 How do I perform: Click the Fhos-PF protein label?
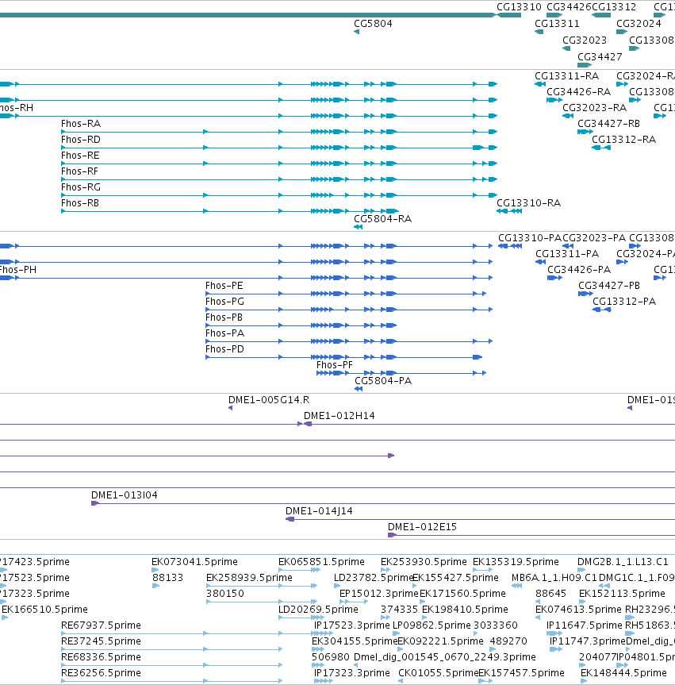335,365
